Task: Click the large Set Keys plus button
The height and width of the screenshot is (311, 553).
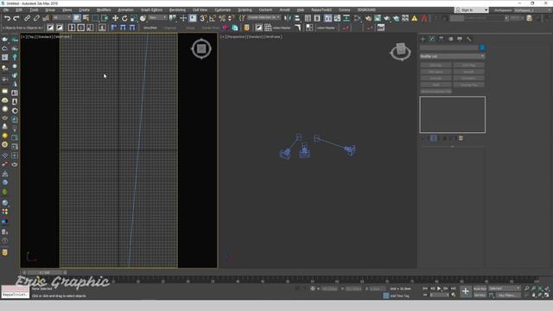Action: (466, 292)
